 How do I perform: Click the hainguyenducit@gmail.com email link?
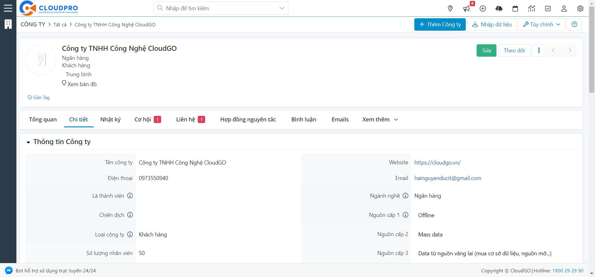tap(447, 178)
